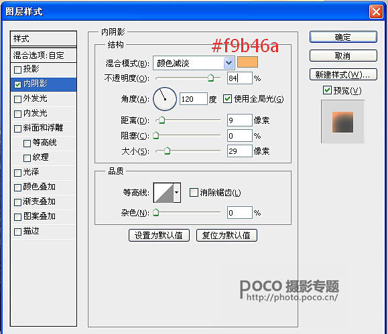The width and height of the screenshot is (388, 334).
Task: Click the 取消 cancel button
Action: tap(343, 56)
